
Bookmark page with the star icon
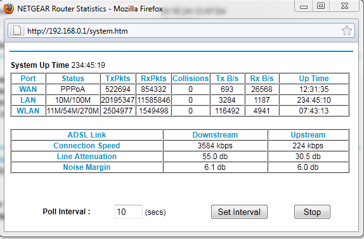[x=347, y=30]
